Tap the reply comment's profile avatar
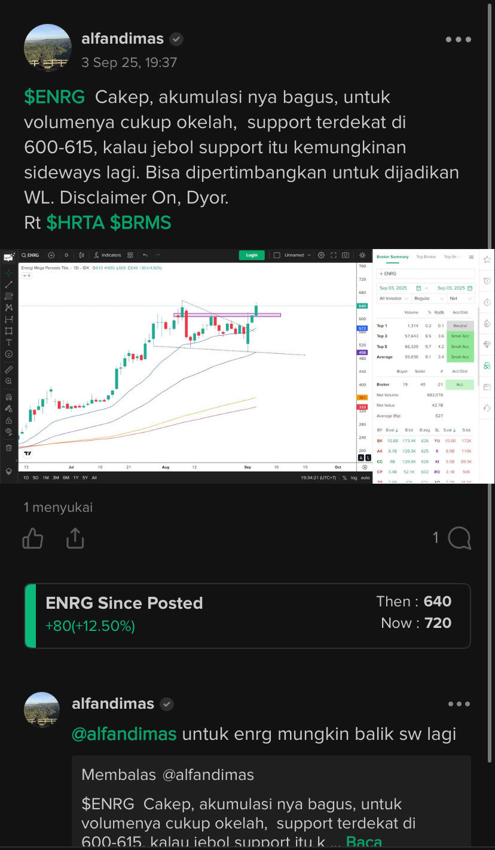Viewport: 495px width, 850px height. pos(42,710)
